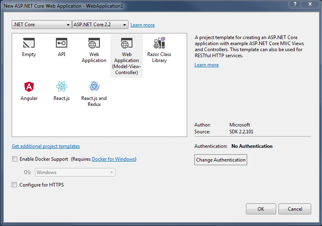Click the Enable Docker Support label
The image size is (322, 226).
pos(44,159)
